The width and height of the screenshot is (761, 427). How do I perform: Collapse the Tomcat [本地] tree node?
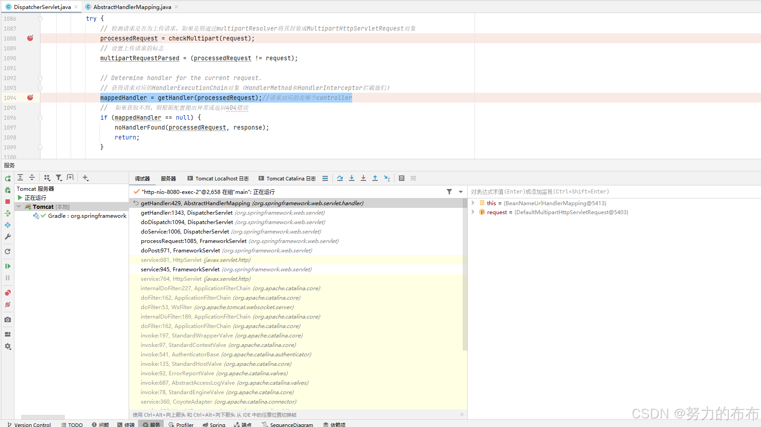[19, 207]
